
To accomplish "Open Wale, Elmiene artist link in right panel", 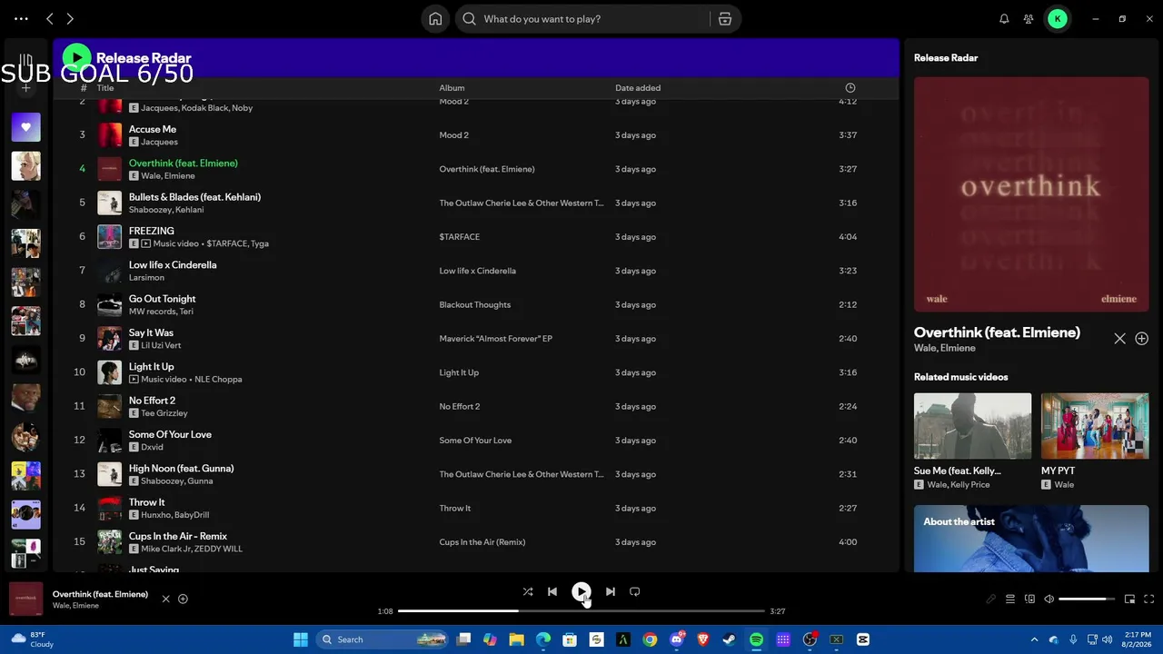I will tap(945, 348).
